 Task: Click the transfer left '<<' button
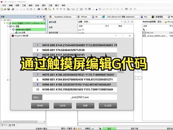138,78
